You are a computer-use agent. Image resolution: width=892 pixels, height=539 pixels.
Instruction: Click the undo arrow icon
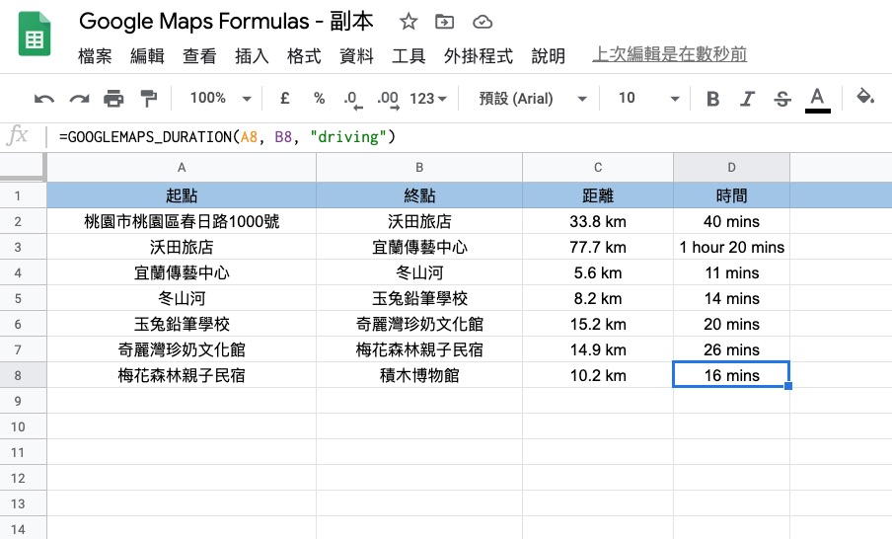(x=44, y=99)
